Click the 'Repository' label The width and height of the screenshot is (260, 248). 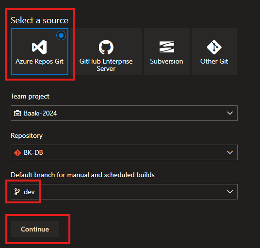[x=27, y=136]
